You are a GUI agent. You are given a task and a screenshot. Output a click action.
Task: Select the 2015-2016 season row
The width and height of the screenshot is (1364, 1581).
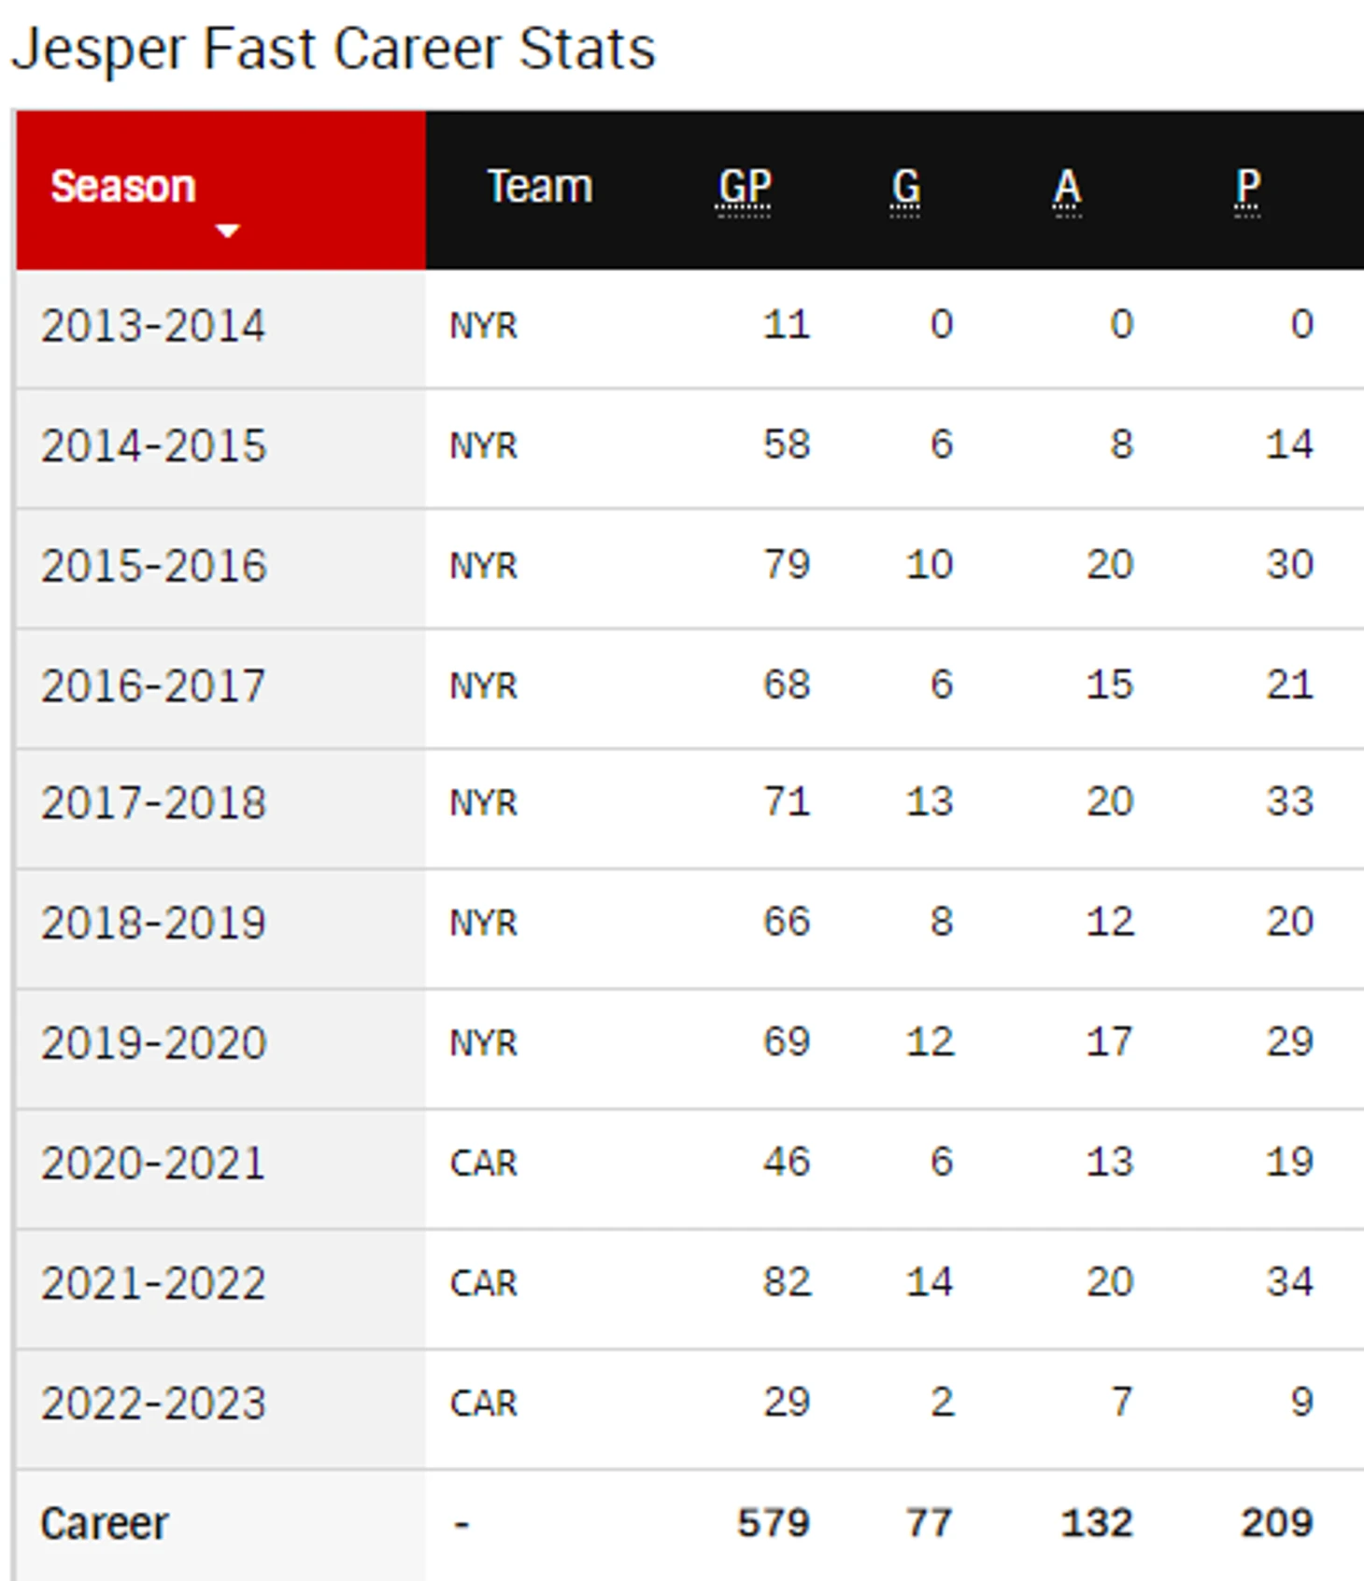pyautogui.click(x=153, y=566)
